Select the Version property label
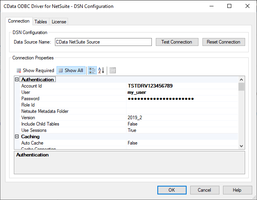The width and height of the screenshot is (257, 200). pos(28,118)
